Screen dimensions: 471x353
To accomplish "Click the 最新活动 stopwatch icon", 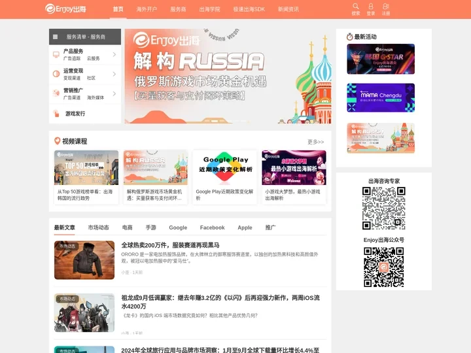I will 349,37.
